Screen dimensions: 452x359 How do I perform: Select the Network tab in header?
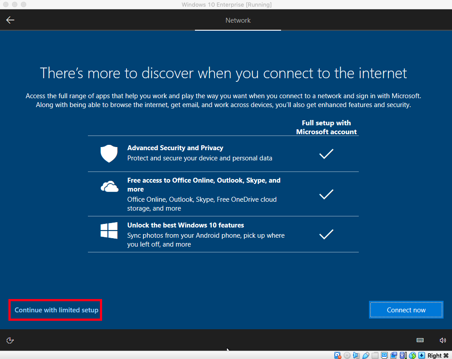click(x=238, y=20)
